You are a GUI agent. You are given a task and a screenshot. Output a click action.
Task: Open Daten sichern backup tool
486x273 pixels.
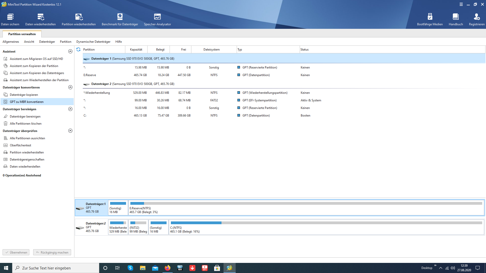10,19
